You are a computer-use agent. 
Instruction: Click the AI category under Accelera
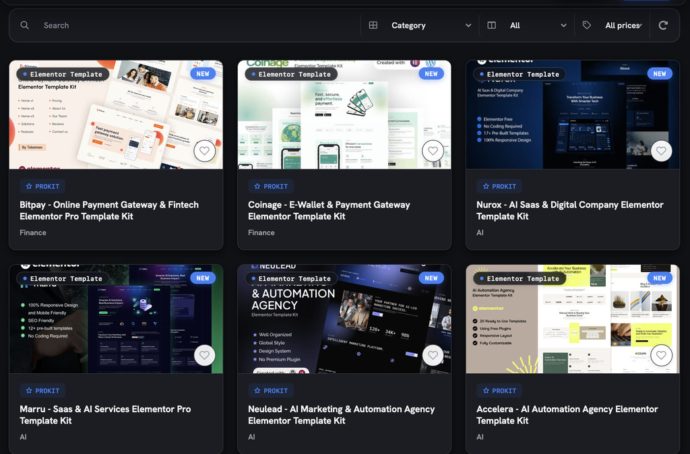(x=480, y=437)
